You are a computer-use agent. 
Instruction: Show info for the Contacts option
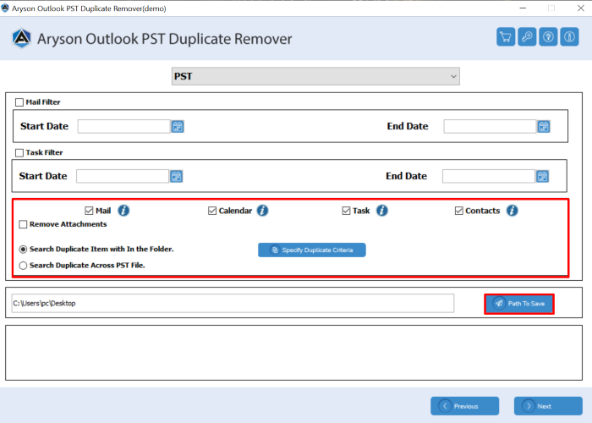512,211
